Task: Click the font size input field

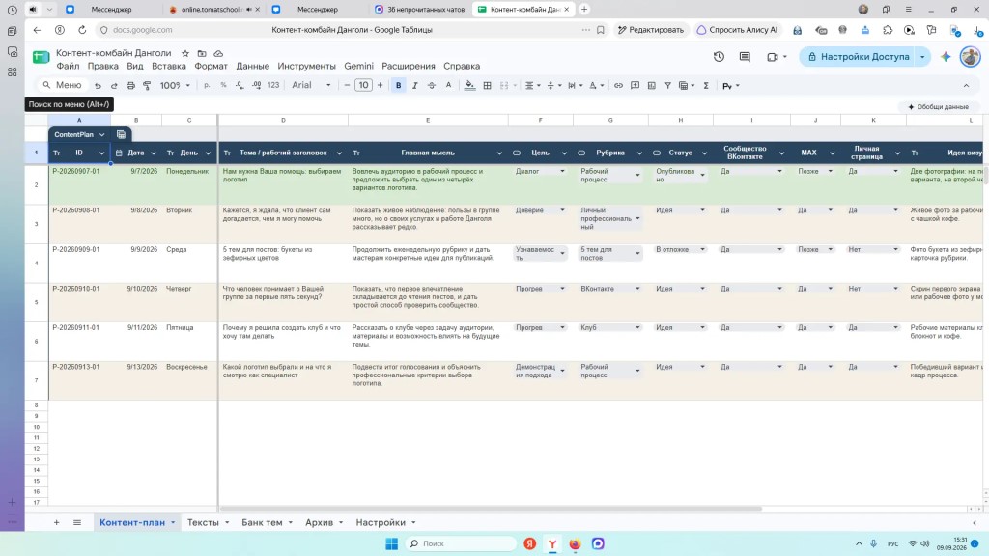Action: click(363, 86)
